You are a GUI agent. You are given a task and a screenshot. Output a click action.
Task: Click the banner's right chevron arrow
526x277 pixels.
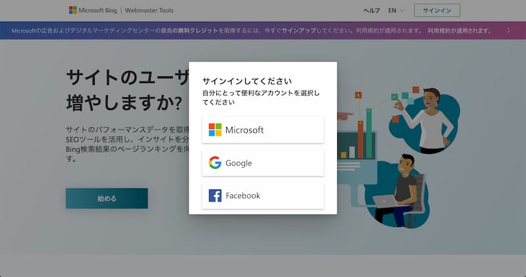coord(508,30)
